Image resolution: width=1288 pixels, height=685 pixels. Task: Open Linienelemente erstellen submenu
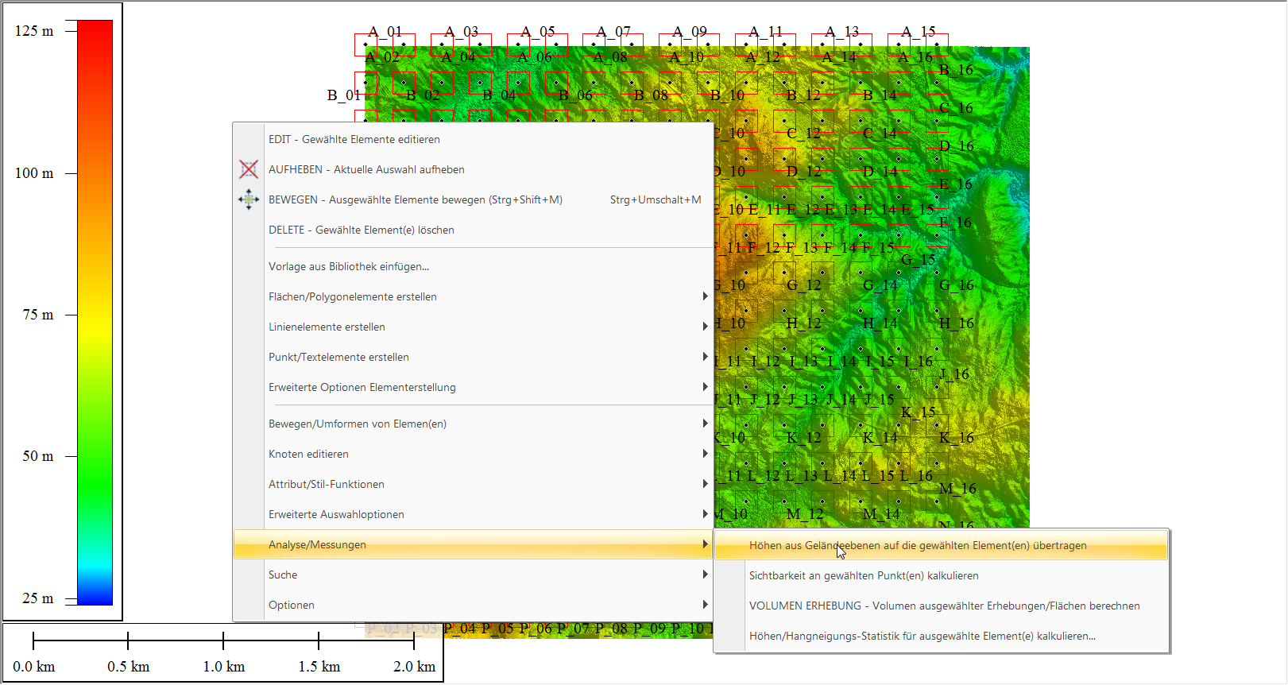click(473, 327)
